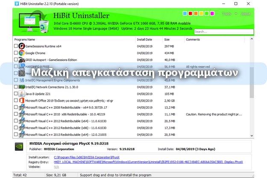Viewport: 267px width, 178px height.
Task: Choose the green color theme swatch
Action: pos(207,13)
